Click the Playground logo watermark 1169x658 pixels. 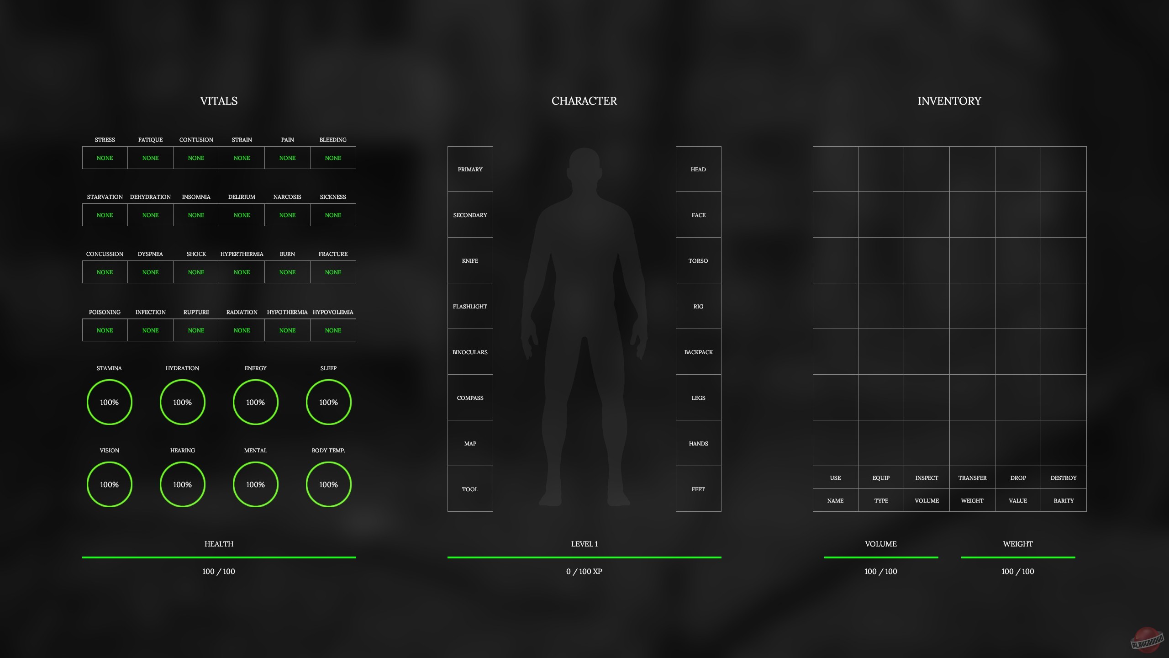point(1147,641)
